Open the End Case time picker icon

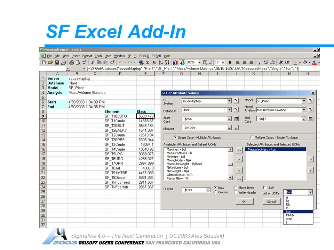[311, 119]
